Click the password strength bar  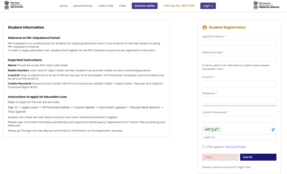(x=239, y=106)
